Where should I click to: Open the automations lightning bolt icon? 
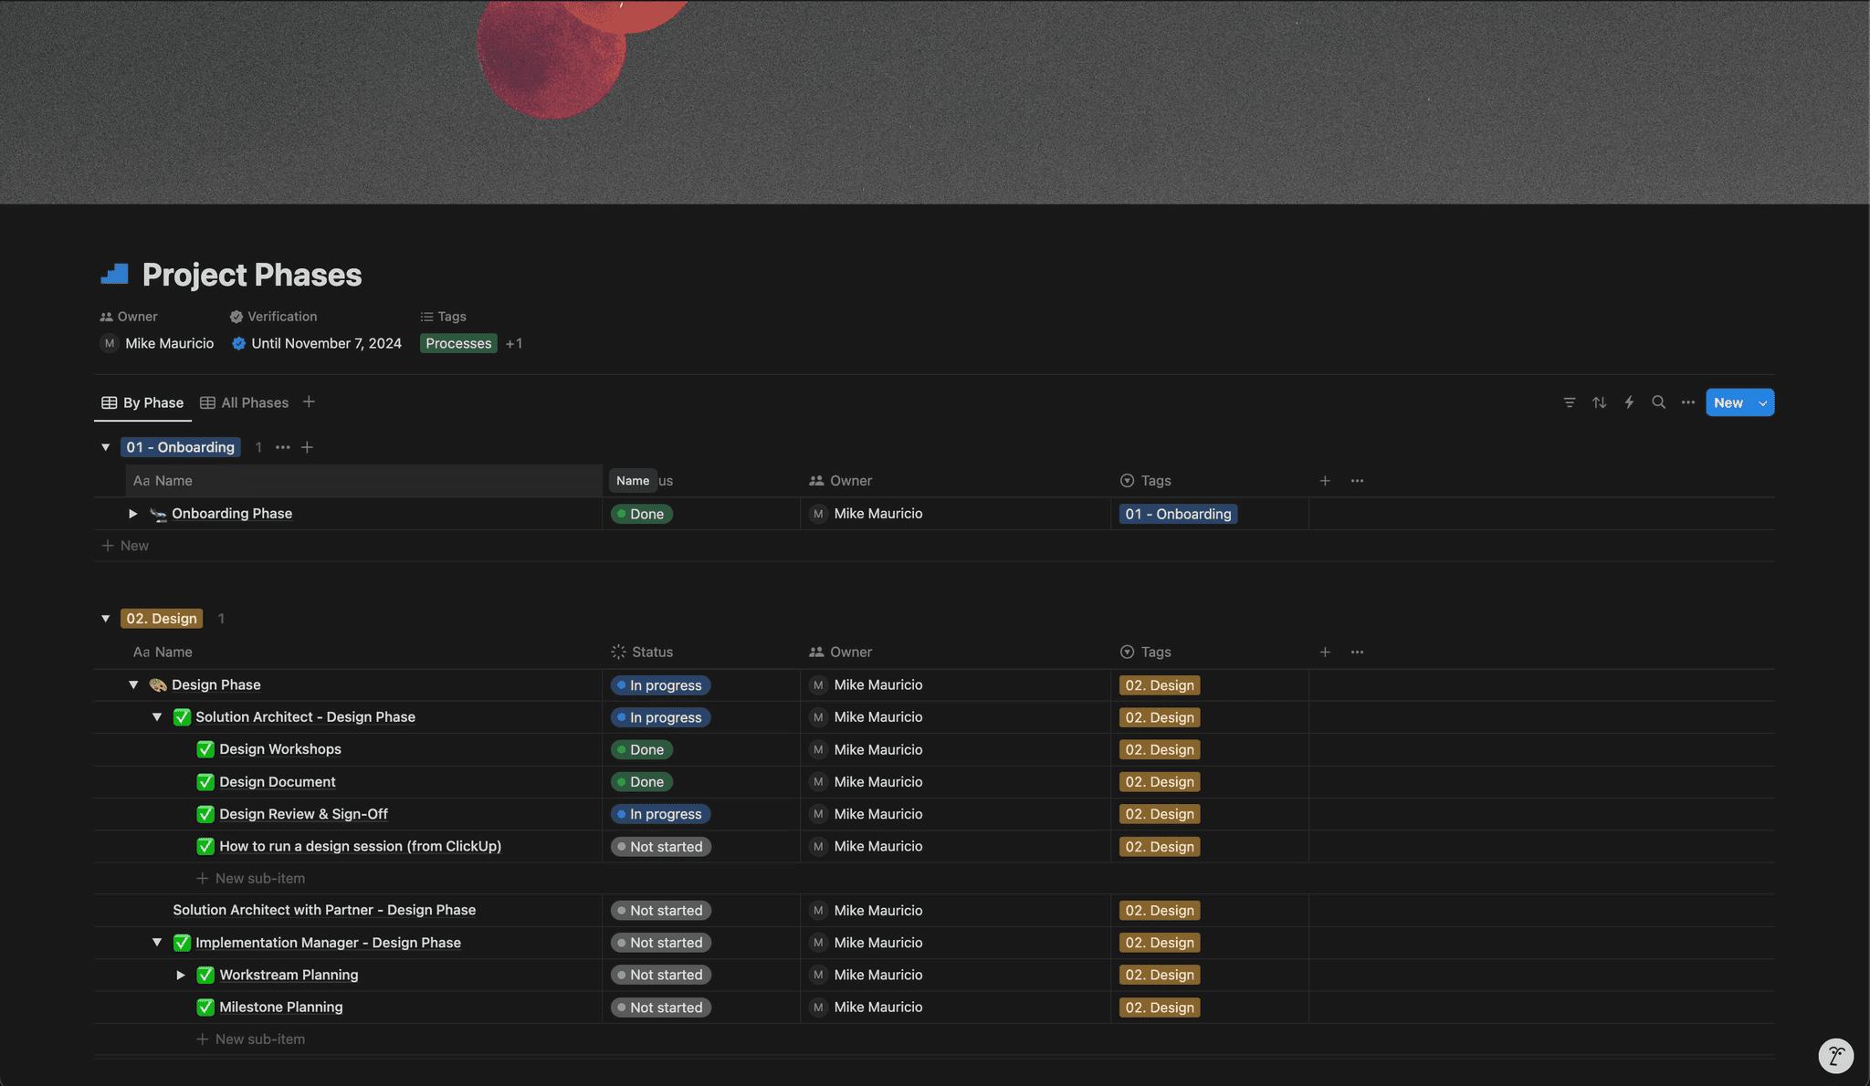coord(1629,402)
